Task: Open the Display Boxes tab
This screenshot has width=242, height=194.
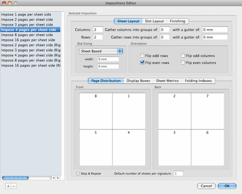Action: [138, 81]
